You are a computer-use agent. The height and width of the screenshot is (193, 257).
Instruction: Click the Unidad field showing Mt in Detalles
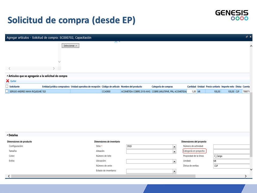(x=231, y=161)
